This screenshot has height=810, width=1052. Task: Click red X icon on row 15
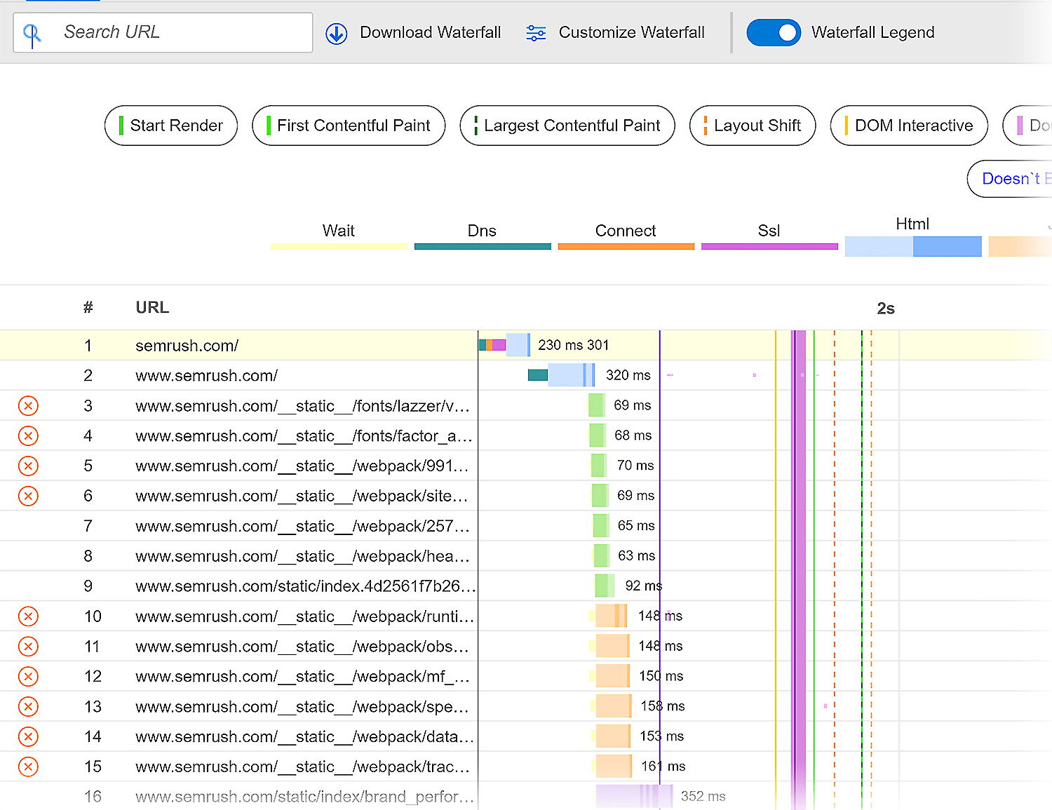[x=28, y=767]
